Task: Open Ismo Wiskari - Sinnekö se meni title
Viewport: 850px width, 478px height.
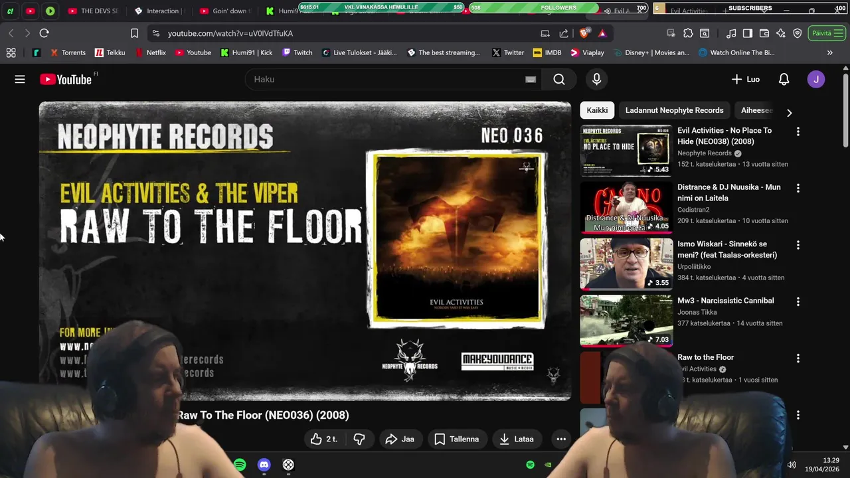Action: point(727,250)
